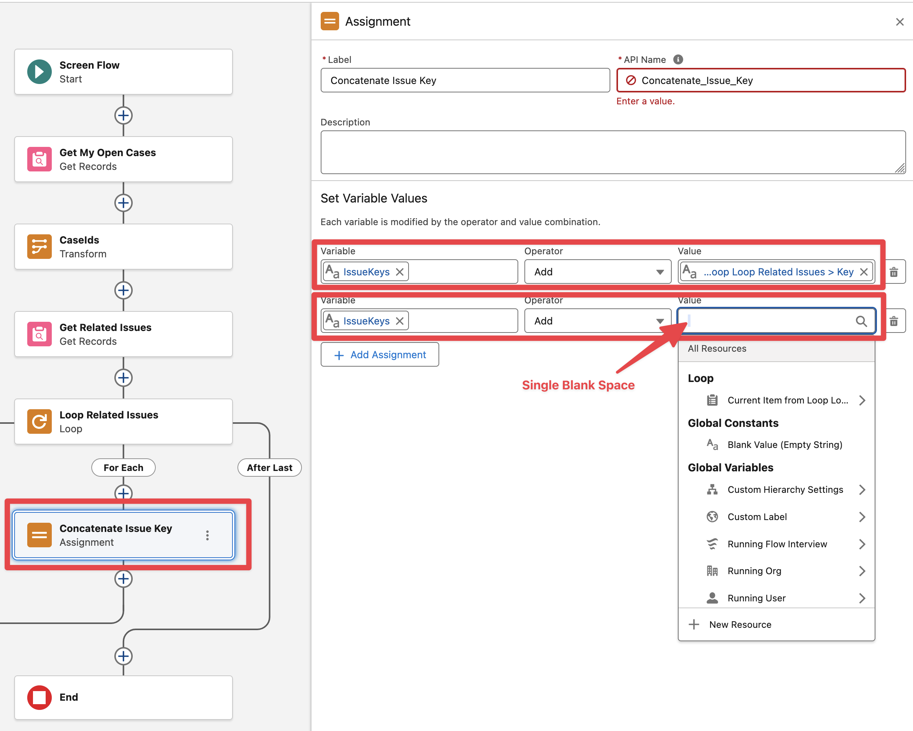The width and height of the screenshot is (913, 731).
Task: Click the Add Assignment button
Action: click(379, 355)
